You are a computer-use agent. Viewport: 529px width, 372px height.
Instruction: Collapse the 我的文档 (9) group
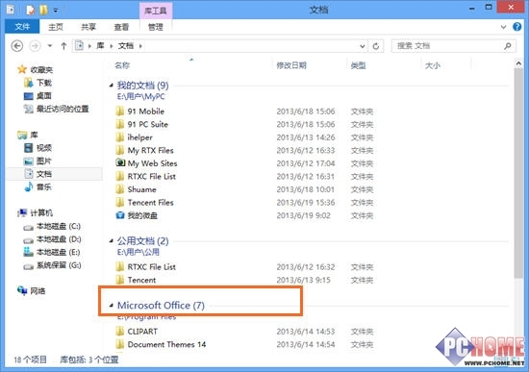[111, 86]
